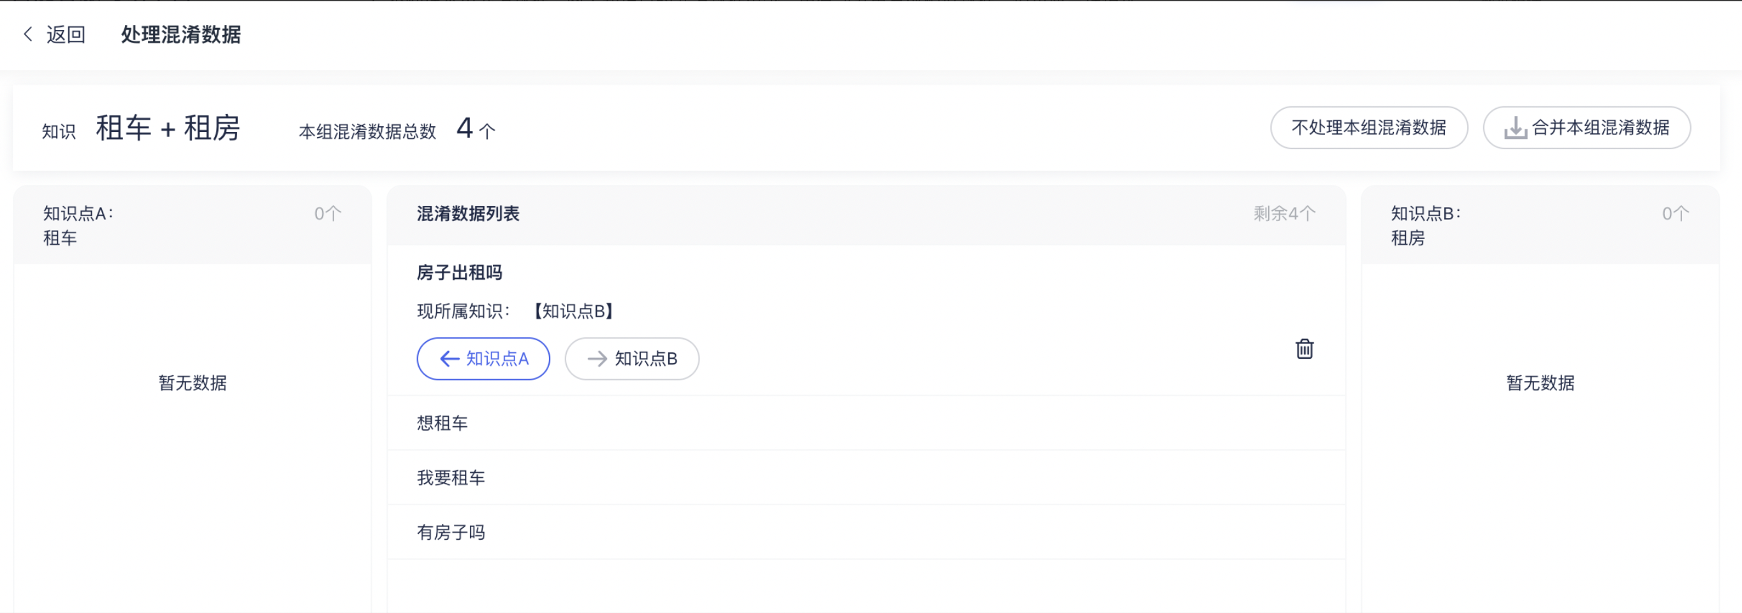
Task: Assign 房子出租吗 to 知识点B
Action: click(x=632, y=359)
